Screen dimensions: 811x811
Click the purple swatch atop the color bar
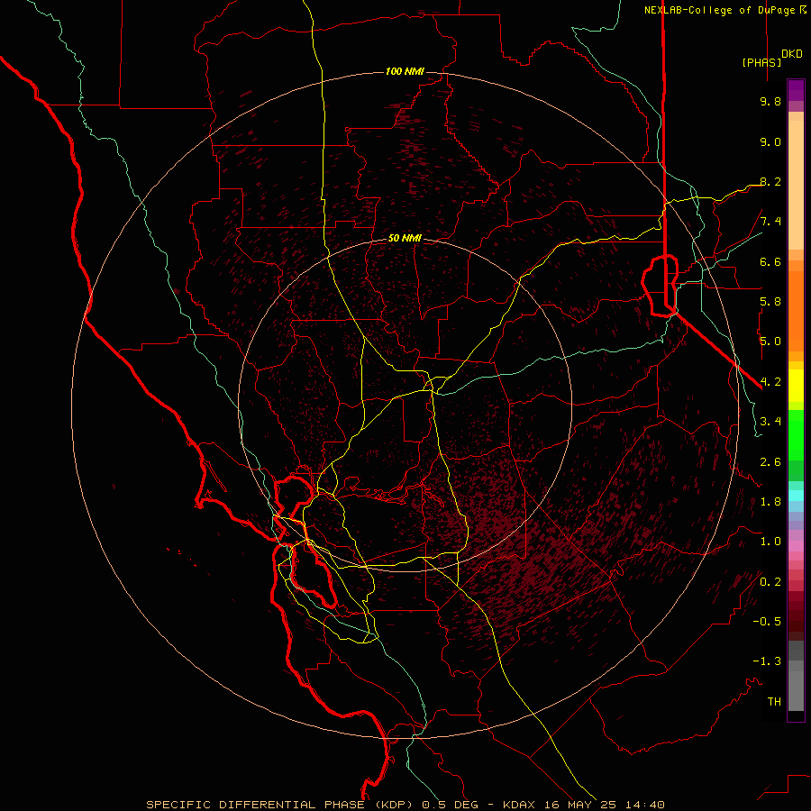pos(796,90)
